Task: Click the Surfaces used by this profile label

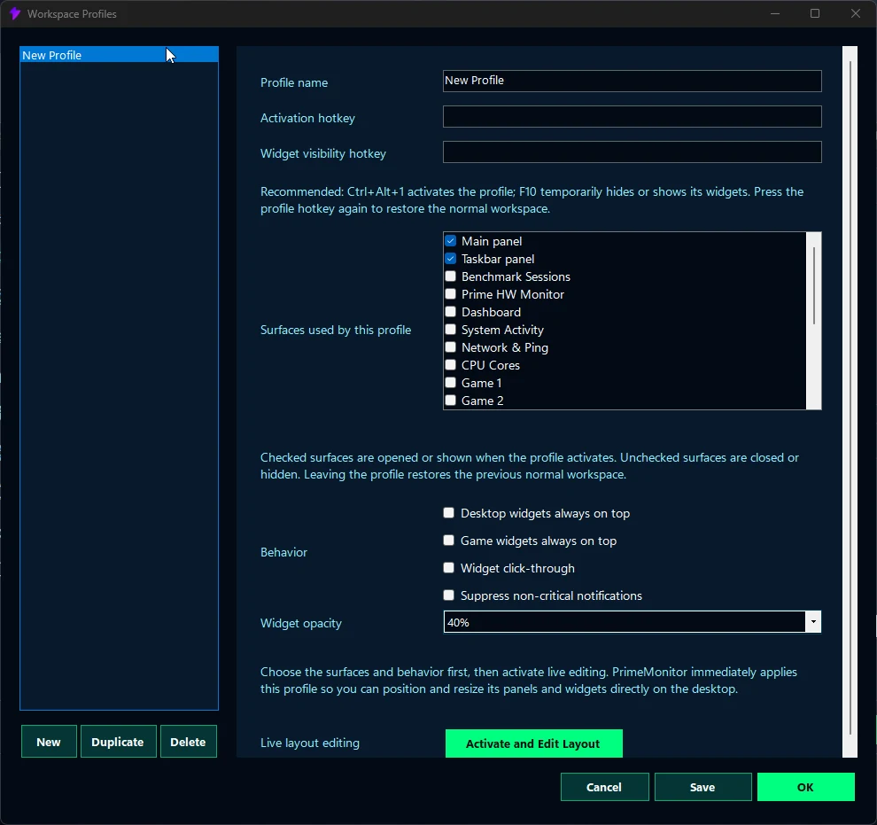Action: pyautogui.click(x=336, y=330)
